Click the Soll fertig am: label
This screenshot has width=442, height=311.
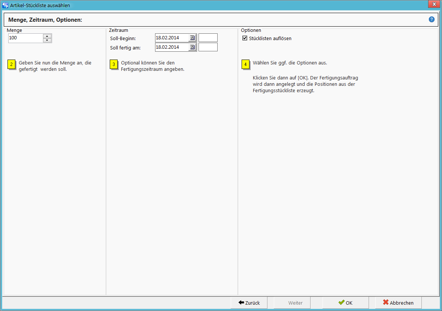click(x=125, y=48)
